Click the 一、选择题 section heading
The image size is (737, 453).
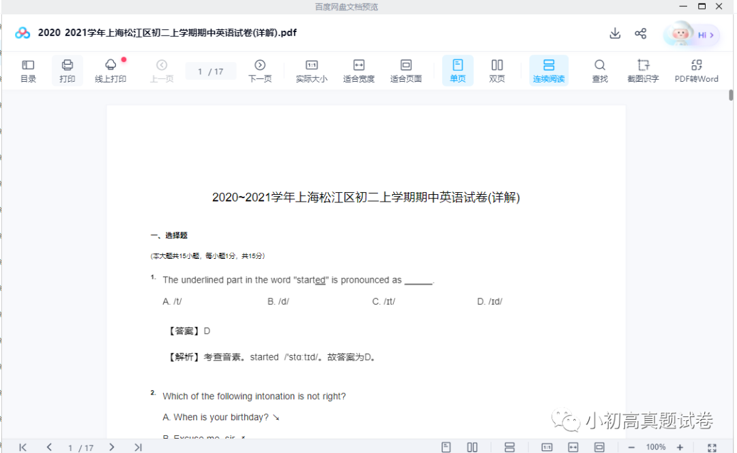169,235
